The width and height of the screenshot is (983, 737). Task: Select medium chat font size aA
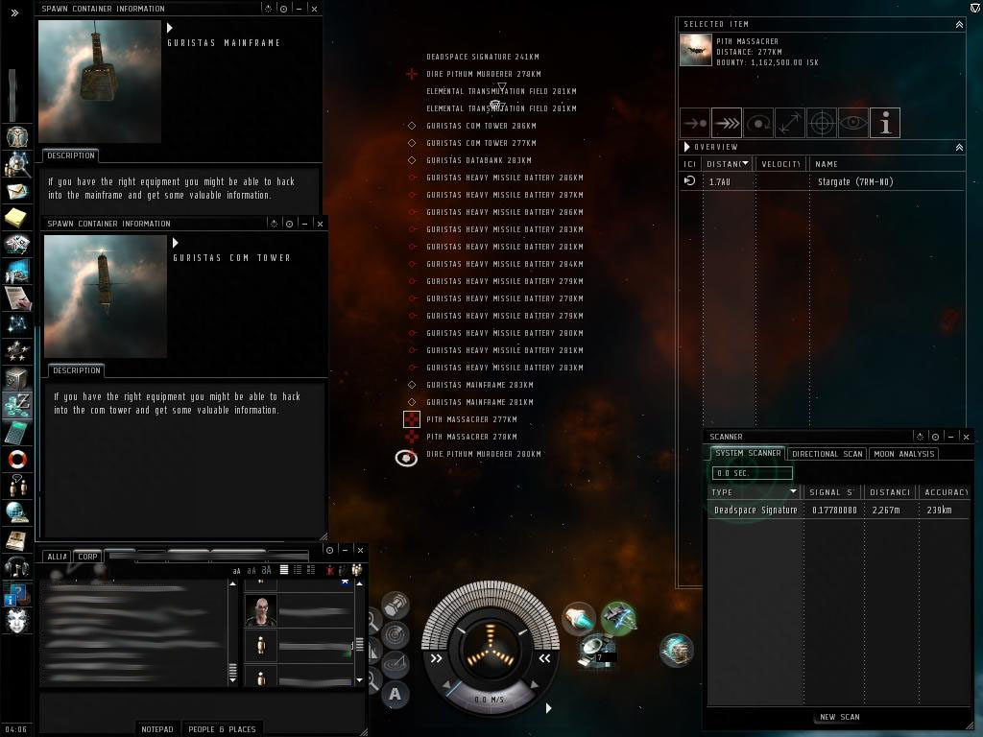[252, 570]
